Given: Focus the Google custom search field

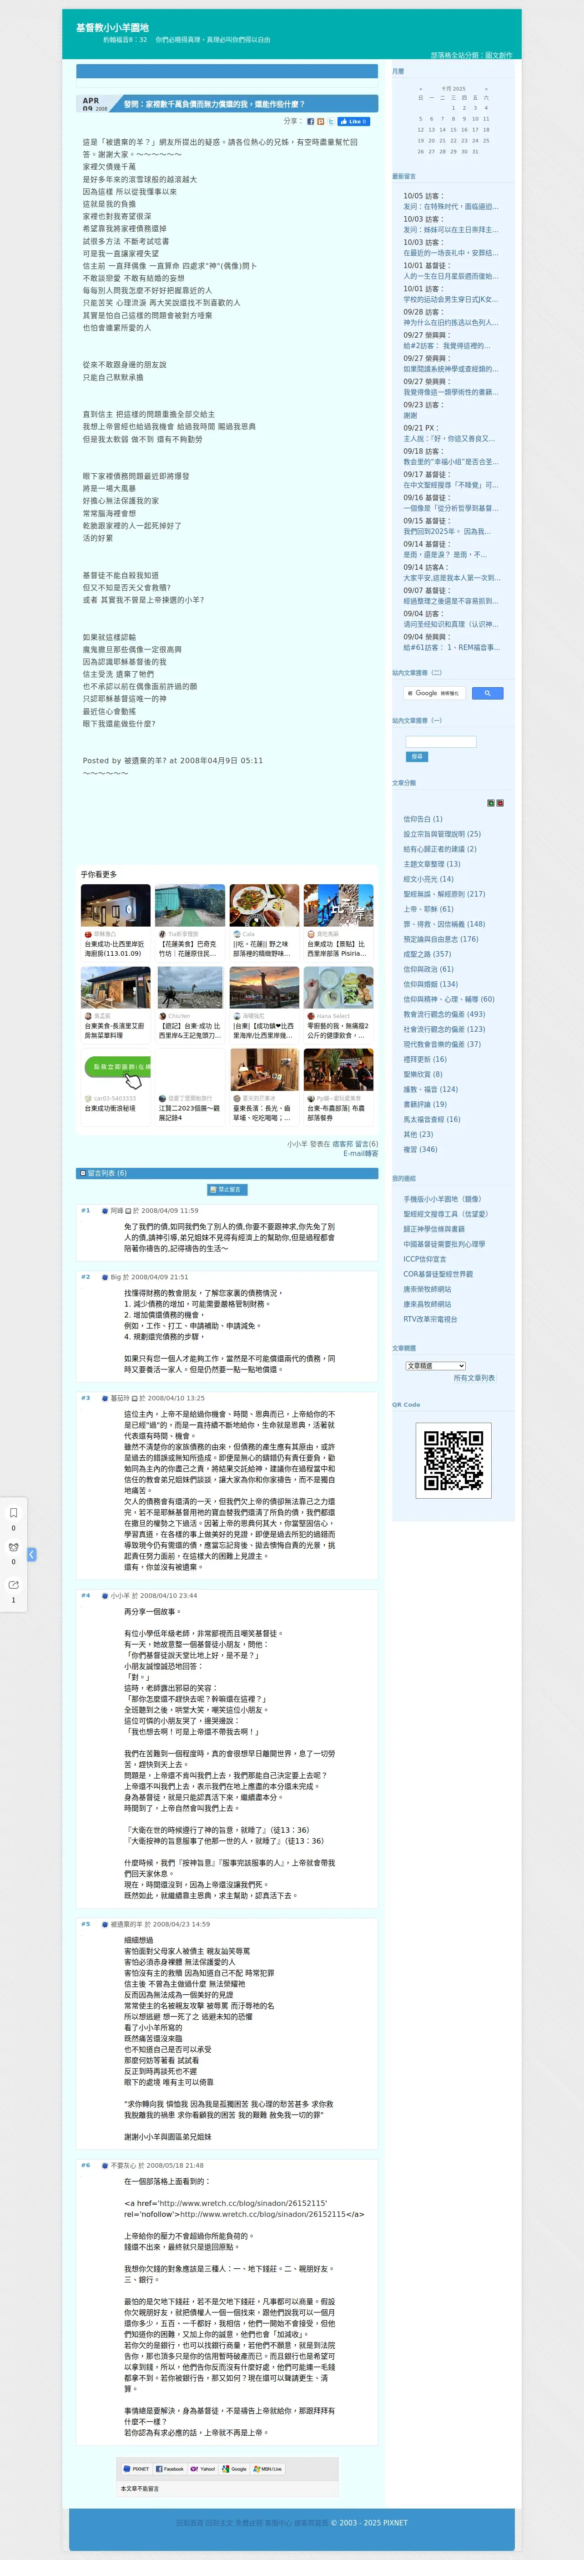Looking at the screenshot, I should 435,693.
